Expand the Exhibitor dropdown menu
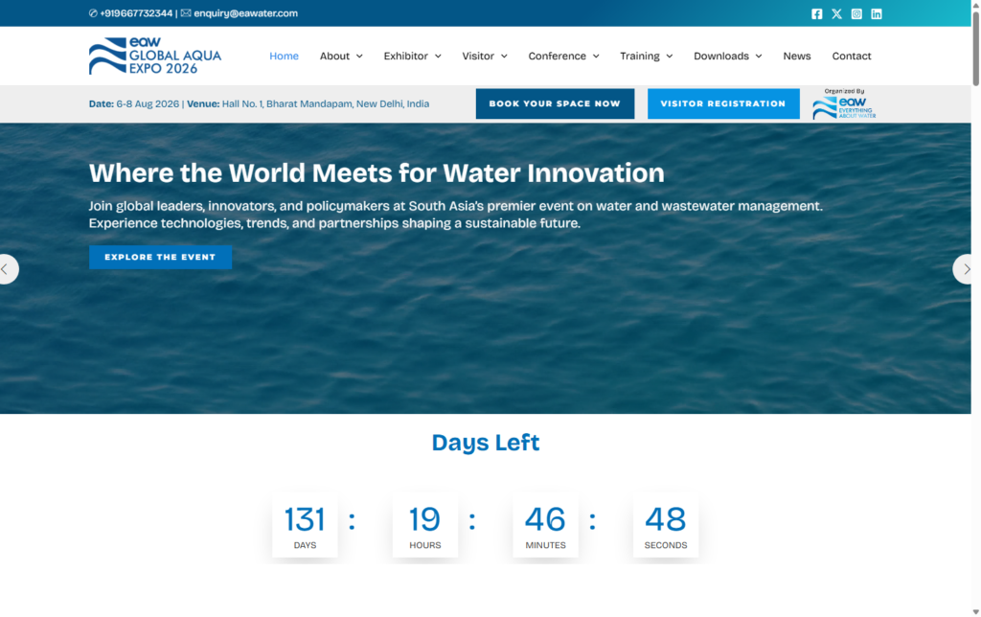981x617 pixels. (412, 57)
